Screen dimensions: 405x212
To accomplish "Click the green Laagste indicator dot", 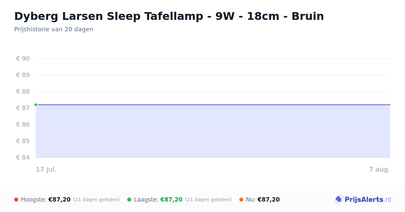I will tap(129, 200).
